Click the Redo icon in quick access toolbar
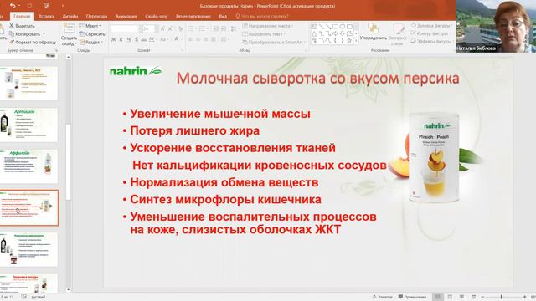The width and height of the screenshot is (536, 301). (x=29, y=6)
